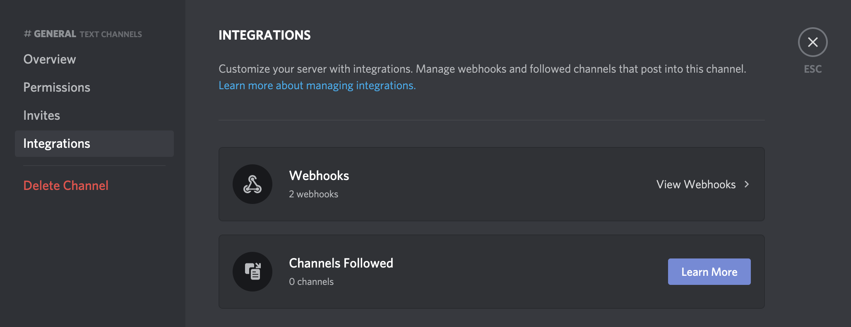The image size is (851, 327).
Task: Click the ESC label under close button
Action: [x=813, y=69]
